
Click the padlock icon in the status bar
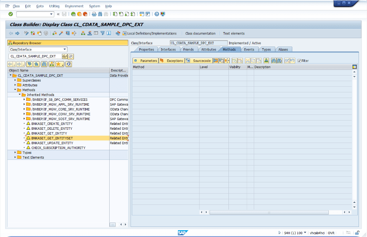tap(357, 233)
